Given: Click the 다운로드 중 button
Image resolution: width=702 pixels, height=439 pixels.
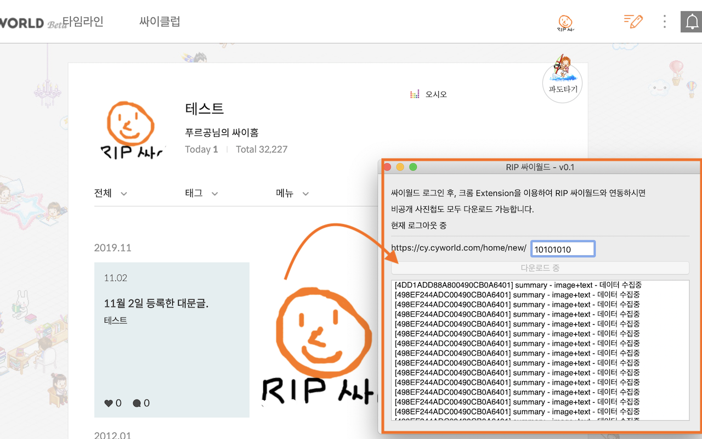Looking at the screenshot, I should 540,268.
